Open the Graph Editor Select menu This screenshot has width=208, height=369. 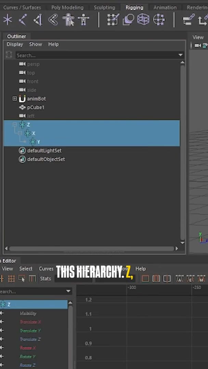[x=26, y=269]
